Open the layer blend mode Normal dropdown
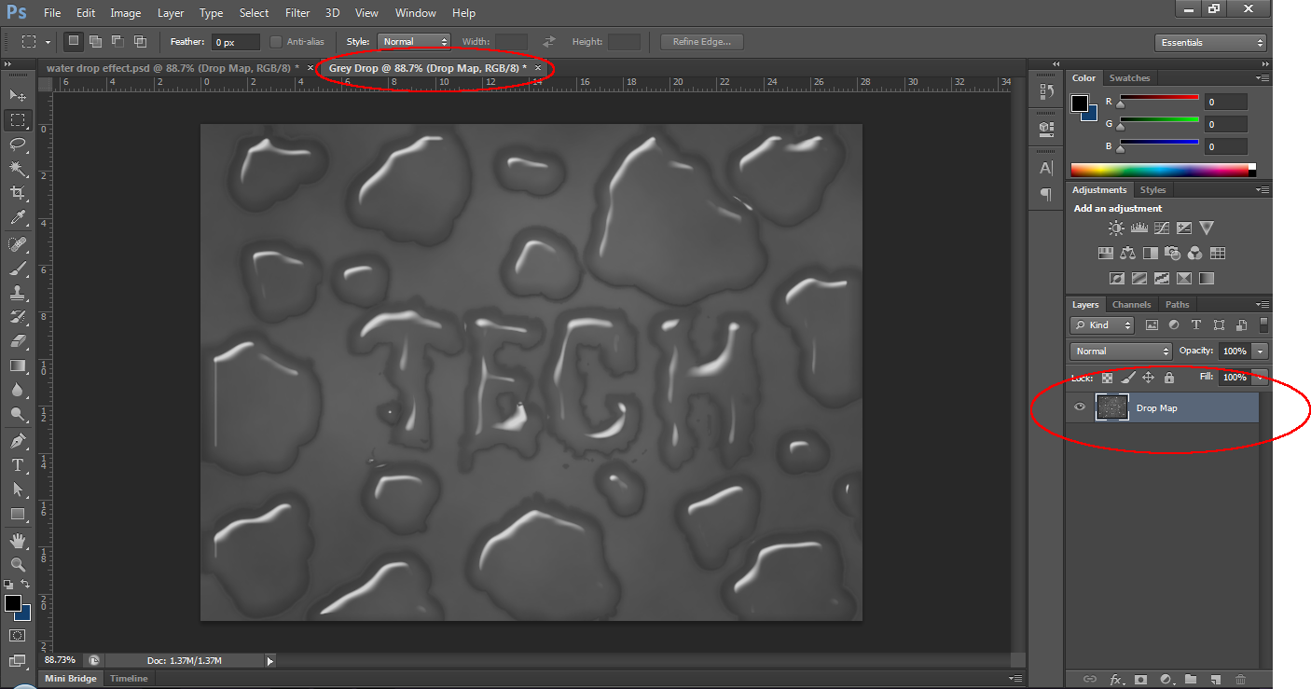Screen dimensions: 1311x689 [1121, 351]
